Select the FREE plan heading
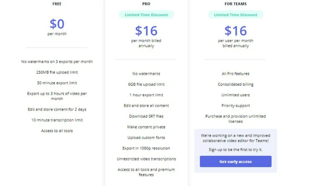The width and height of the screenshot is (326, 186). pos(57,4)
